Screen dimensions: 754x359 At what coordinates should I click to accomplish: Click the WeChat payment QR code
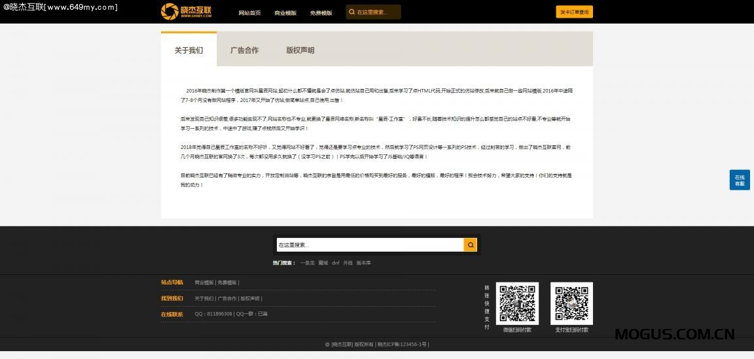tap(517, 303)
